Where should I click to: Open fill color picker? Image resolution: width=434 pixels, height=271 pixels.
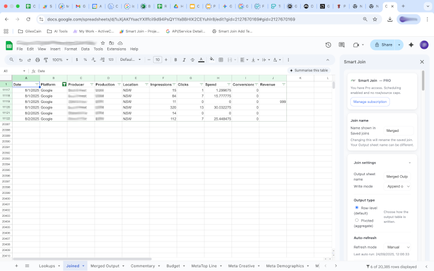coord(212,60)
